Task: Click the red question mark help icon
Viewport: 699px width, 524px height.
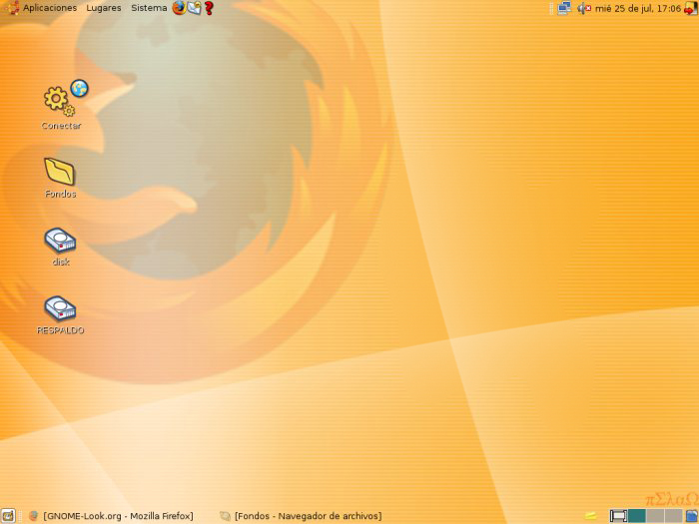Action: pos(209,8)
